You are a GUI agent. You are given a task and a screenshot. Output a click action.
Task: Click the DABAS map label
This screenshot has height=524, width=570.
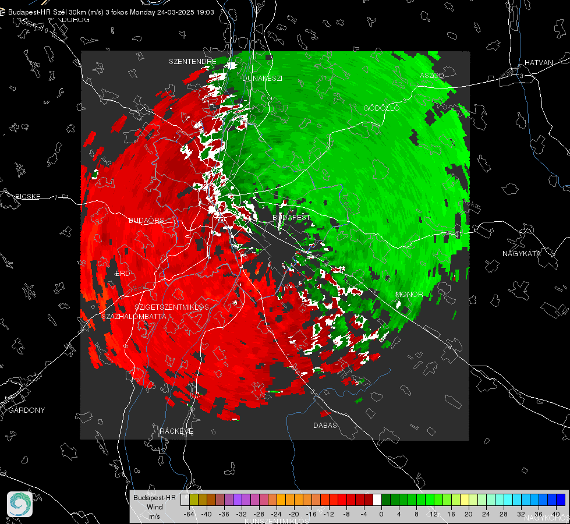pos(325,425)
